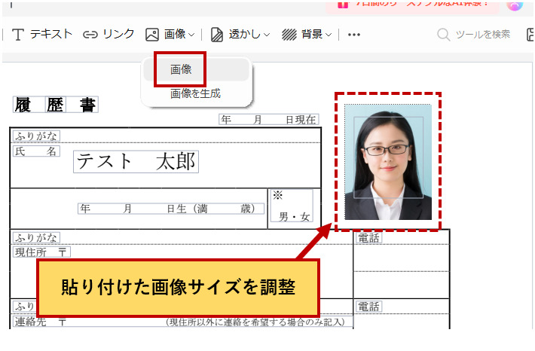This screenshot has width=535, height=351.
Task: Expand the 背景 dropdown arrow
Action: (329, 35)
